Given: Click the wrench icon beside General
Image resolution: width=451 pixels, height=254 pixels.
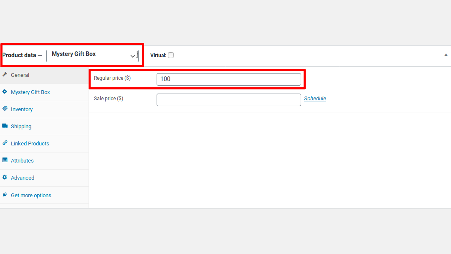Looking at the screenshot, I should [x=5, y=74].
